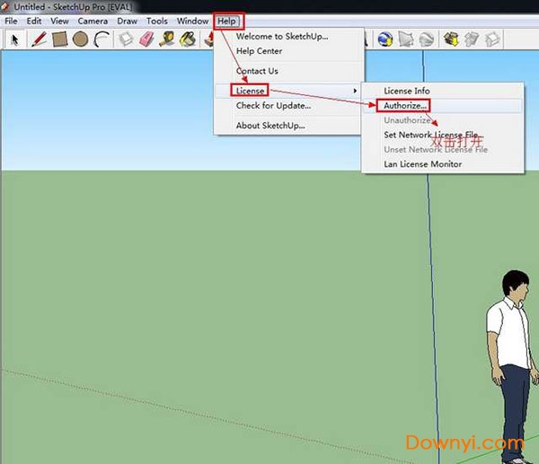Select License Info menu item
539x464 pixels.
pyautogui.click(x=407, y=91)
